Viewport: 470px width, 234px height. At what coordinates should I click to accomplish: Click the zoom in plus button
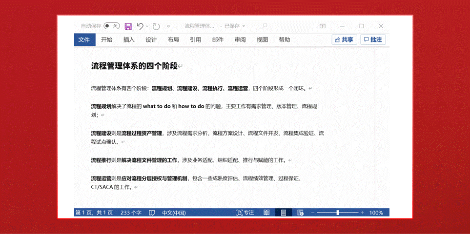[363, 213]
